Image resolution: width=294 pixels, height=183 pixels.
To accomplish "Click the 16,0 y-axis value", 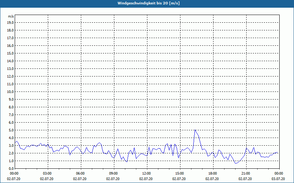I will [10, 45].
